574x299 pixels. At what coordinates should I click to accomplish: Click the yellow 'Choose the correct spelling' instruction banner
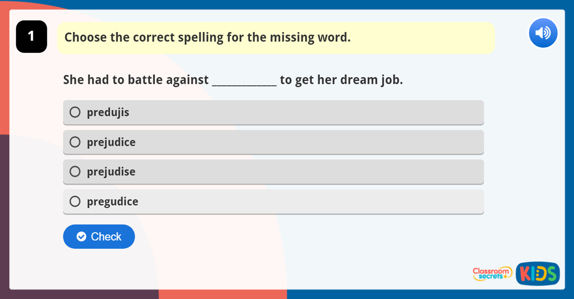point(276,38)
